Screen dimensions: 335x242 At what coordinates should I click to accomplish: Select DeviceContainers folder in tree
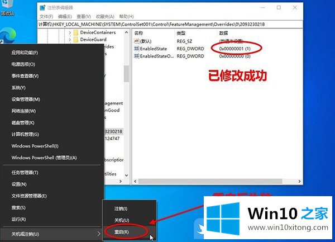pyautogui.click(x=98, y=32)
